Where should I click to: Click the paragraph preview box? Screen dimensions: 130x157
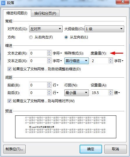tap(66, 127)
